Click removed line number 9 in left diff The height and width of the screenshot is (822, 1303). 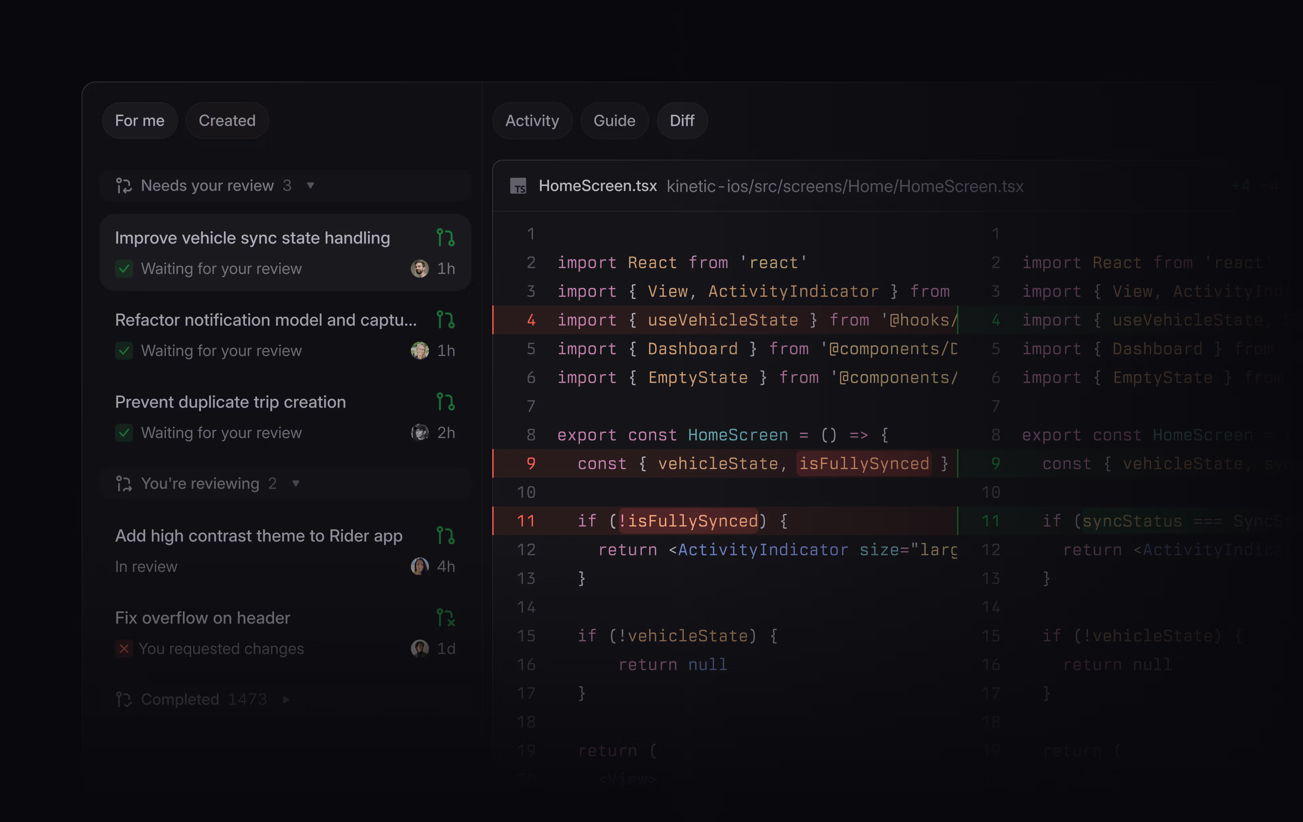pyautogui.click(x=531, y=463)
